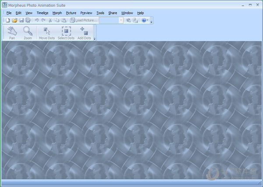
Task: Click the Undo arrow icon
Action: 37,20
